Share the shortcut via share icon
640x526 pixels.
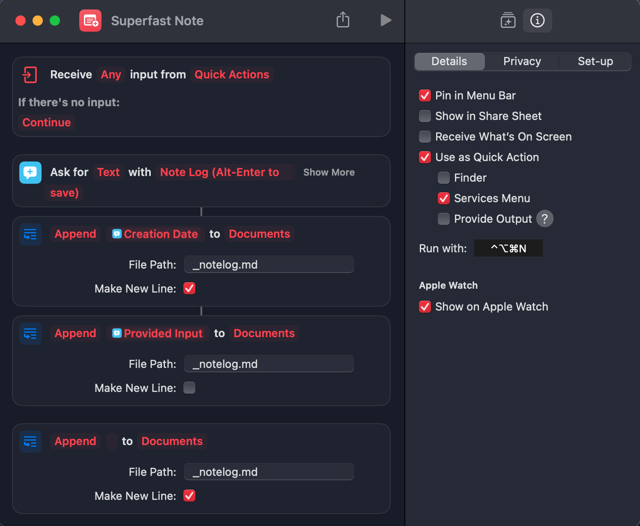pos(343,20)
